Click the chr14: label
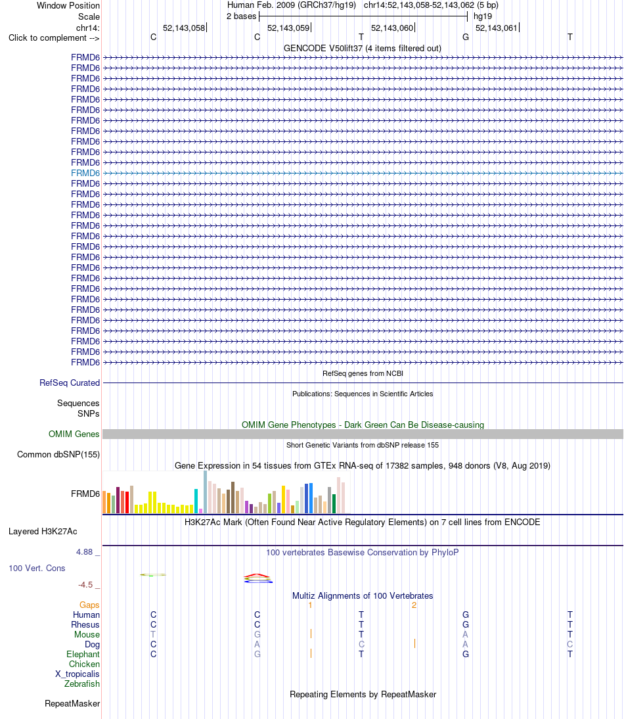The width and height of the screenshot is (624, 719). (x=87, y=28)
